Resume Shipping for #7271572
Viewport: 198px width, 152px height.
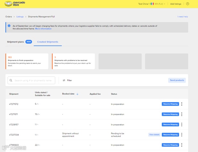pyautogui.click(x=170, y=104)
